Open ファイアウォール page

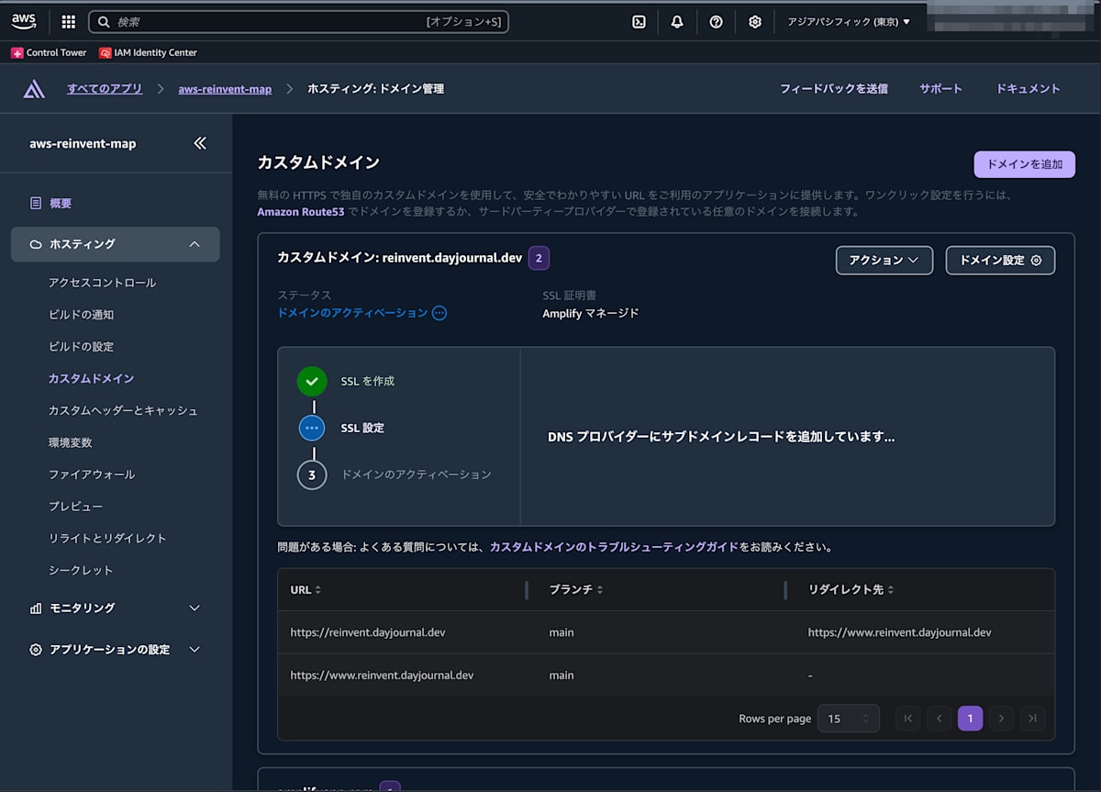[x=91, y=474]
